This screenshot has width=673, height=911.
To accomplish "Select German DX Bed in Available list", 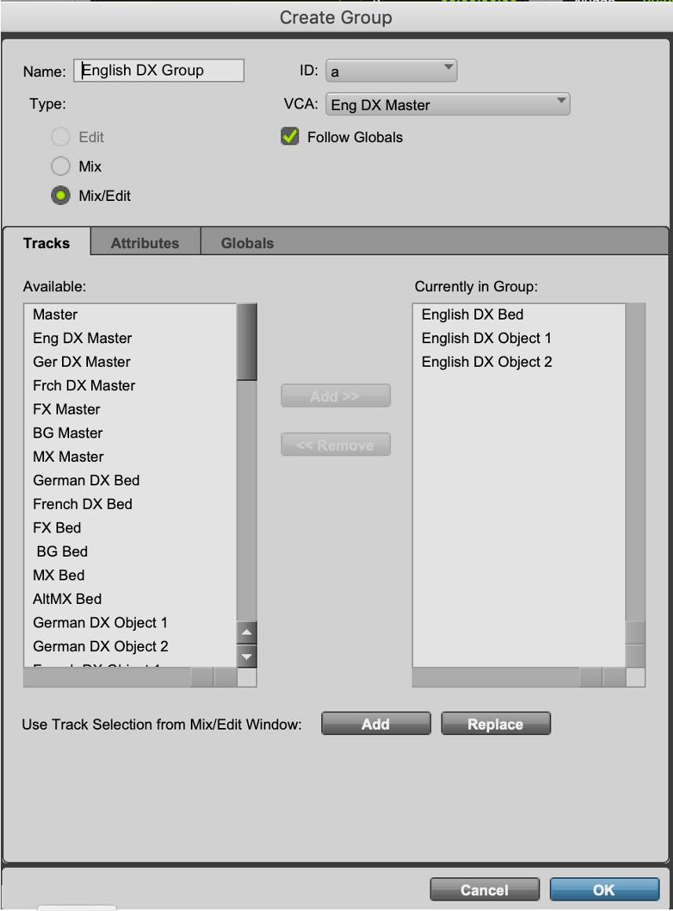I will click(86, 480).
